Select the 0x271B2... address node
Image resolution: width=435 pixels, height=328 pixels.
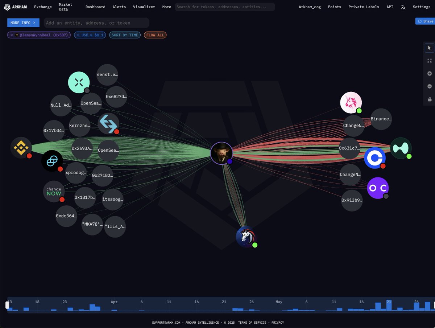tap(103, 176)
